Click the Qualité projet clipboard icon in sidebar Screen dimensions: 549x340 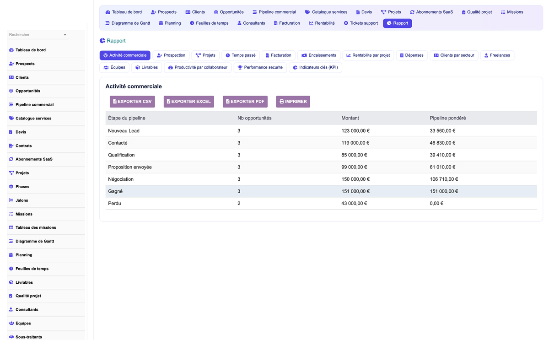coord(11,296)
